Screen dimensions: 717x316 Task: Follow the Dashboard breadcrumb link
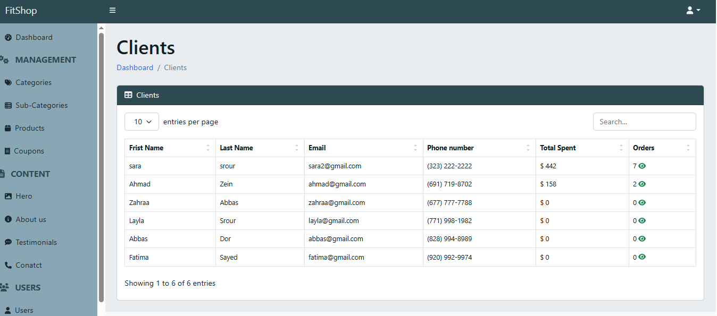point(135,68)
